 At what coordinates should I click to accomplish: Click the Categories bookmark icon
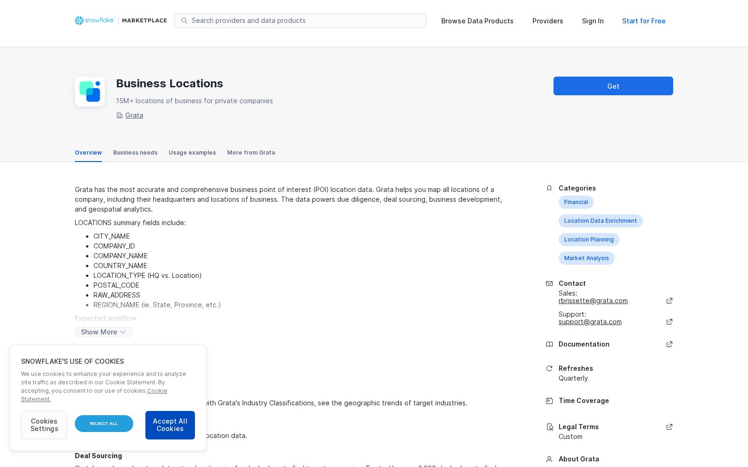click(x=549, y=188)
